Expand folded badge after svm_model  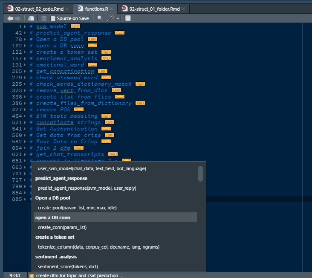75,26
